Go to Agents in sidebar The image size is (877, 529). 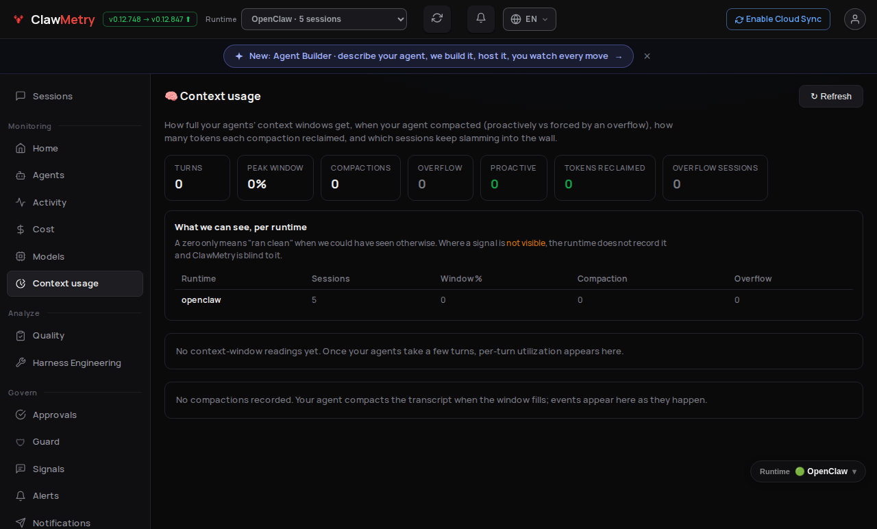75,175
